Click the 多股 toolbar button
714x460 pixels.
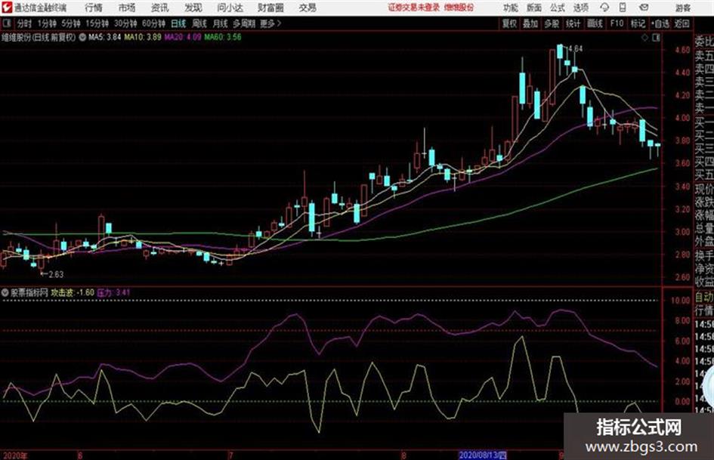552,23
